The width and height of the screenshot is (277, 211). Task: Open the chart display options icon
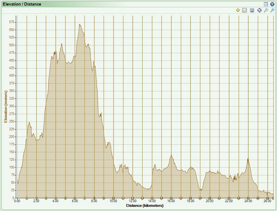pos(244,10)
